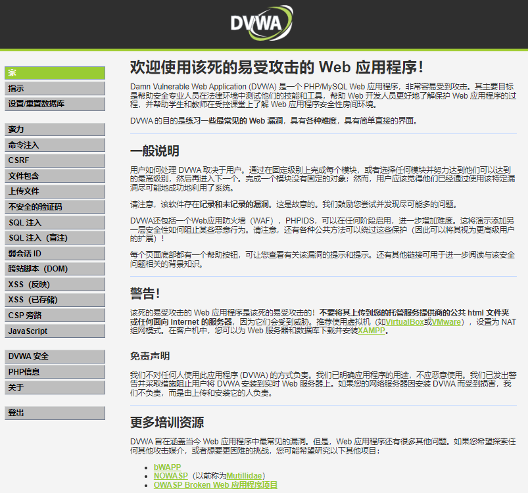Go to 设置/重置数据库 page
This screenshot has height=493, width=528.
click(x=55, y=104)
